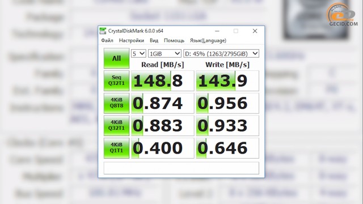Click the empty comment field at bottom

pyautogui.click(x=181, y=168)
